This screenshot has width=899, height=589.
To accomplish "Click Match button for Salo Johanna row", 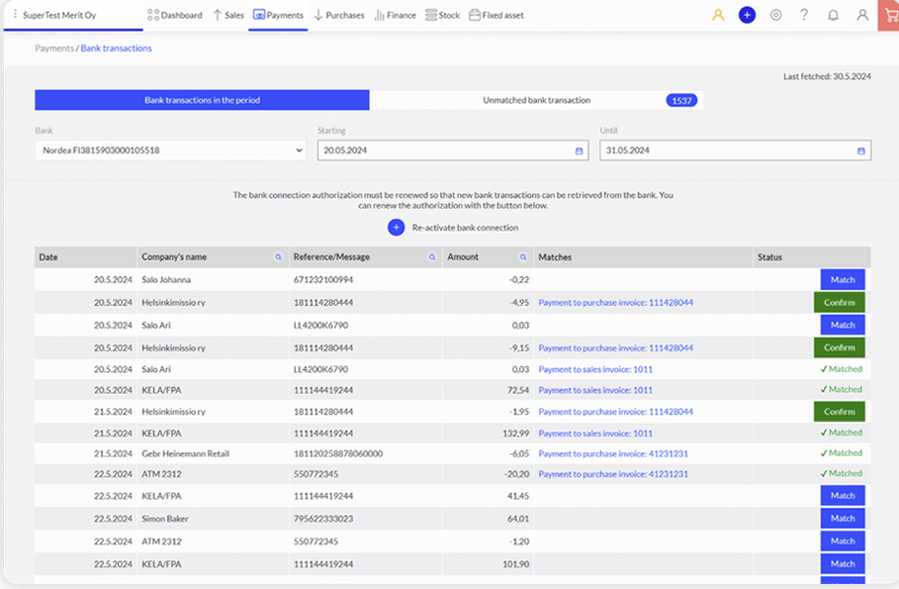I will pos(842,280).
